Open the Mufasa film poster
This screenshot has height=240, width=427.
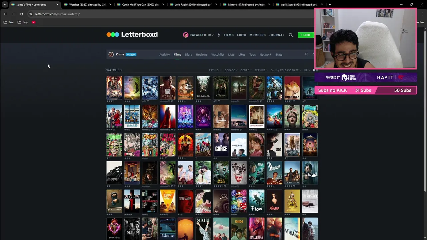coord(292,145)
